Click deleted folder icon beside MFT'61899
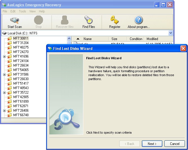Viewport: 188px width, 150px height. point(10,102)
